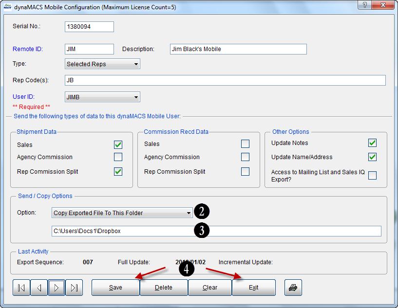This screenshot has width=398, height=308.
Task: Click the Export Sequence value 007
Action: coord(88,262)
